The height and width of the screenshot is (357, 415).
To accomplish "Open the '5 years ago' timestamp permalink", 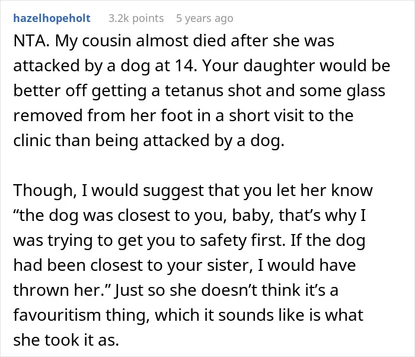I will coord(205,18).
